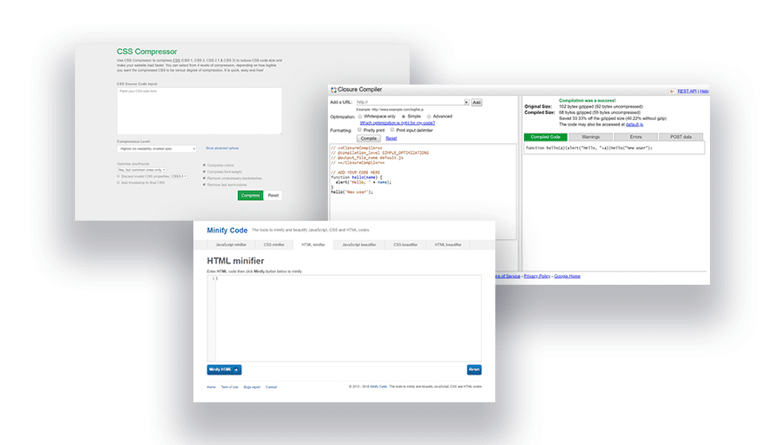This screenshot has width=784, height=445.
Task: Switch to the Errors tab
Action: 635,137
